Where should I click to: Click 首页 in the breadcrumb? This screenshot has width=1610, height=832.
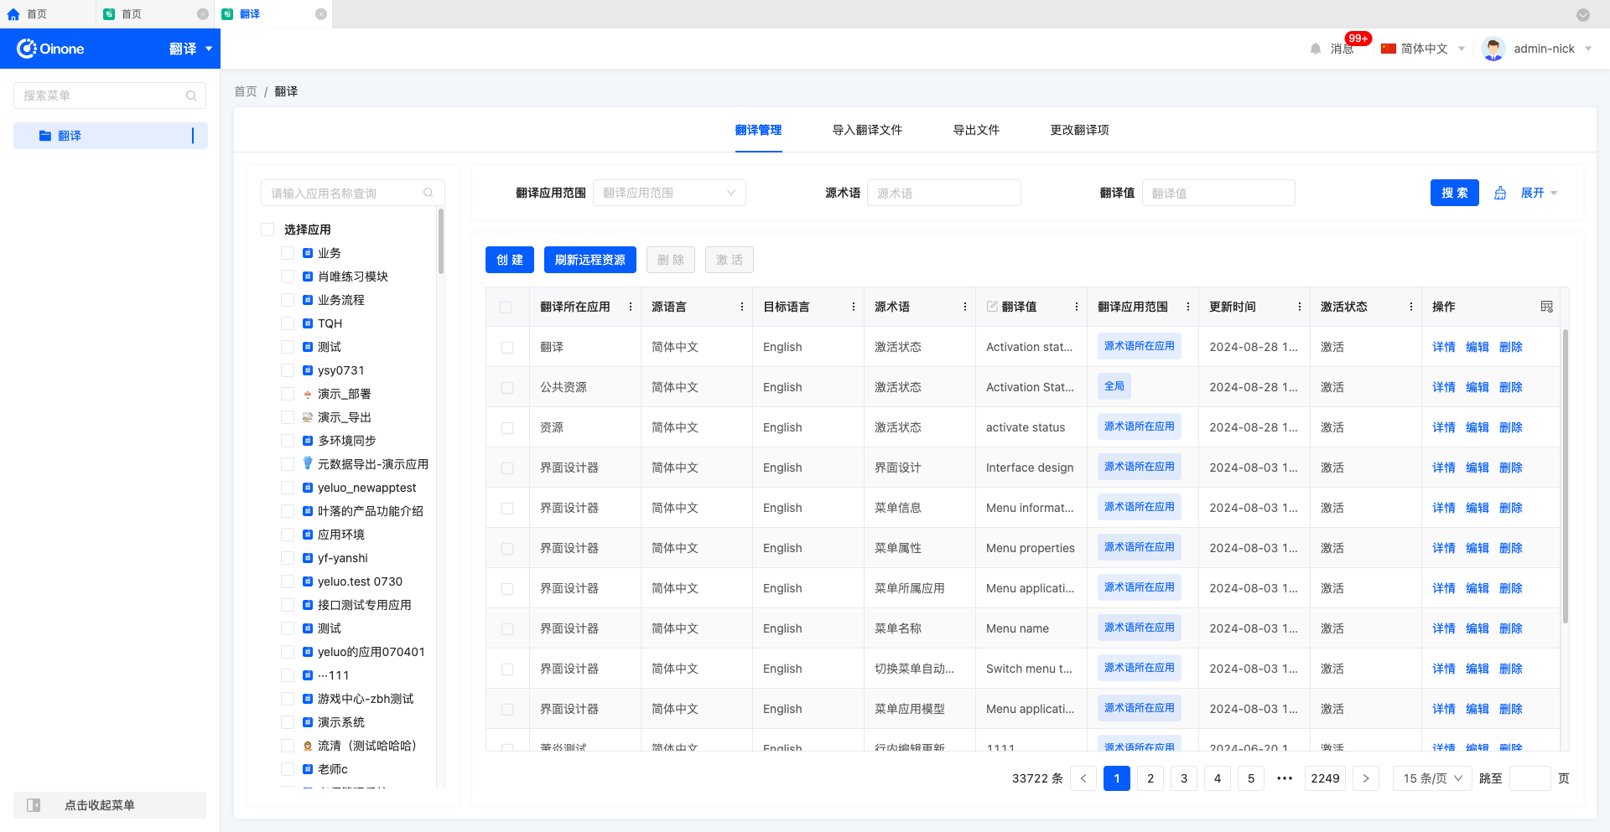[x=246, y=91]
